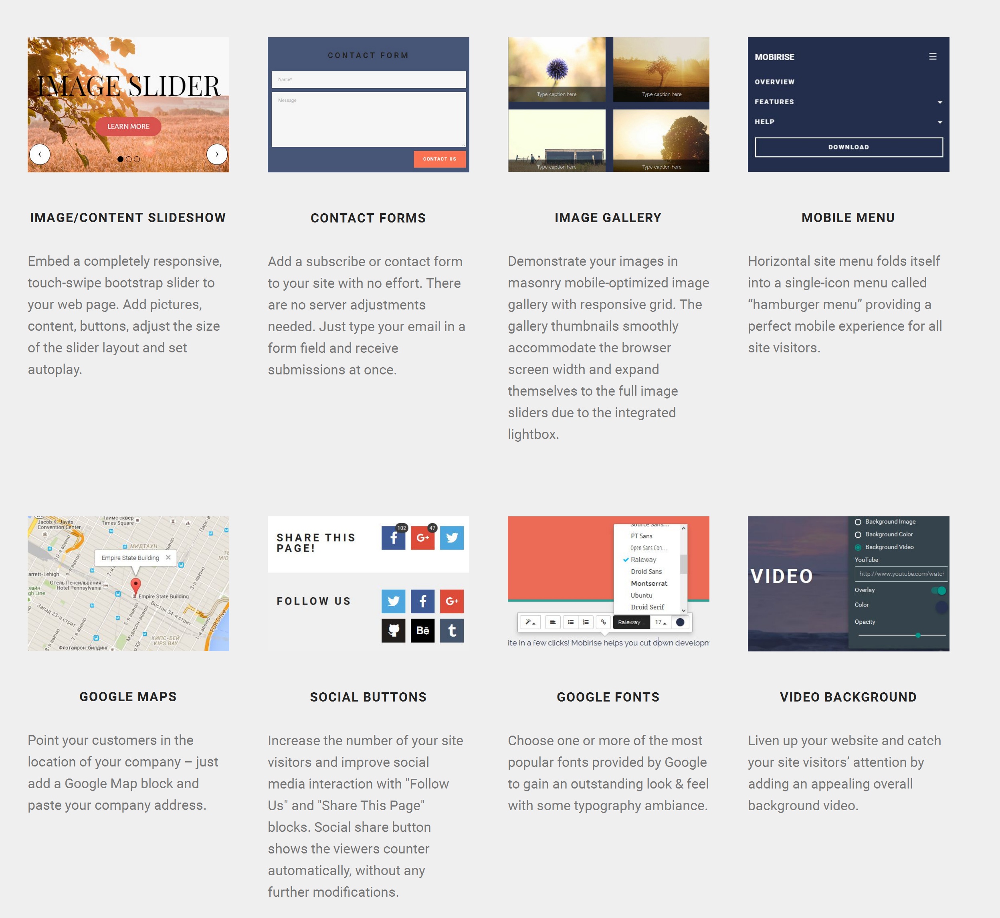The image size is (1000, 918).
Task: Click the Twitter share icon
Action: point(452,538)
